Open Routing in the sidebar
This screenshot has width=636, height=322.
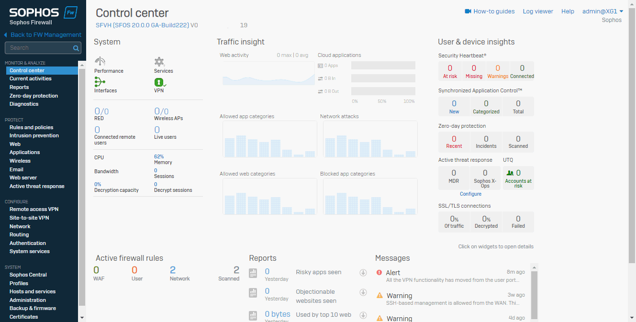pos(19,235)
